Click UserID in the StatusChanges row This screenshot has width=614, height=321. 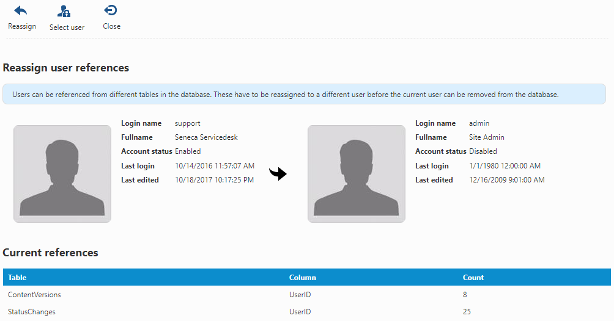pyautogui.click(x=300, y=312)
